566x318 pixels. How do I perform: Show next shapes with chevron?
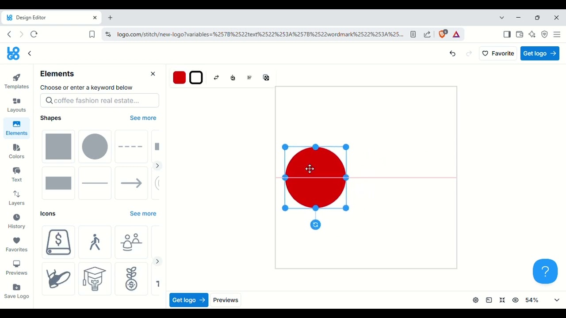[157, 166]
